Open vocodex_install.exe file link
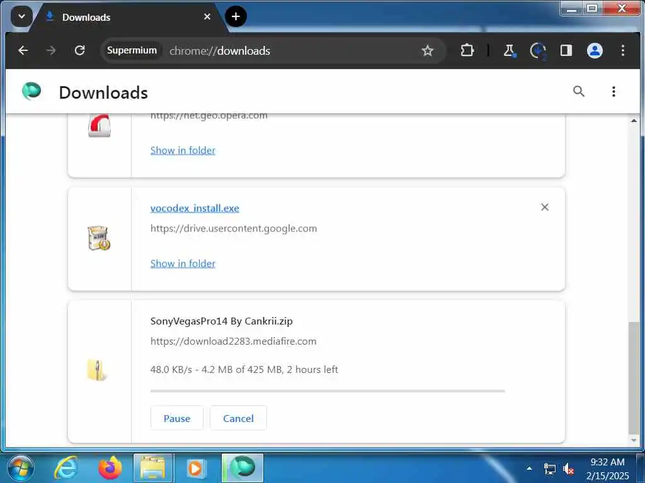 click(195, 208)
